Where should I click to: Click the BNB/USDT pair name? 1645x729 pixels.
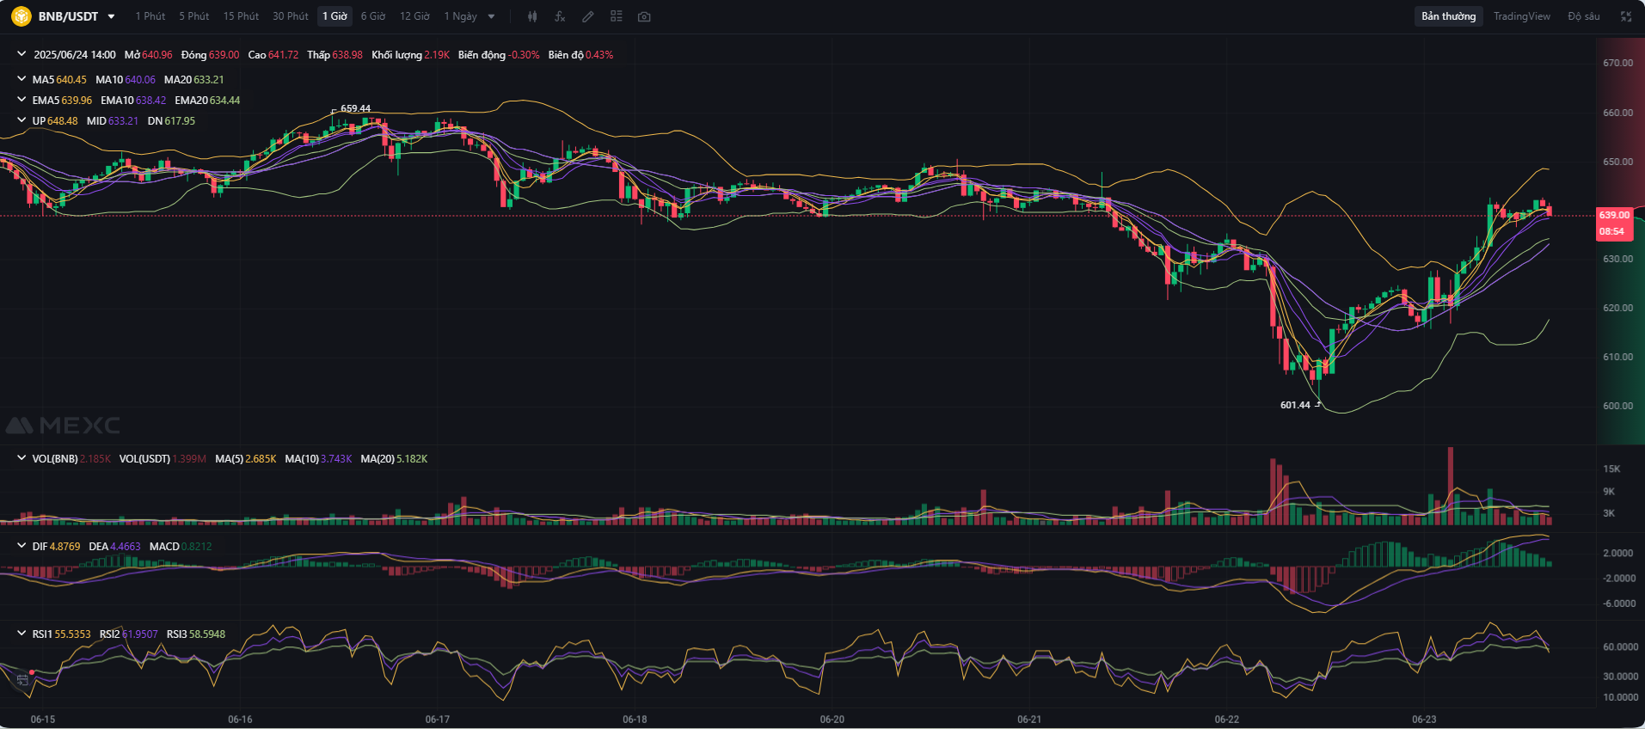coord(68,16)
